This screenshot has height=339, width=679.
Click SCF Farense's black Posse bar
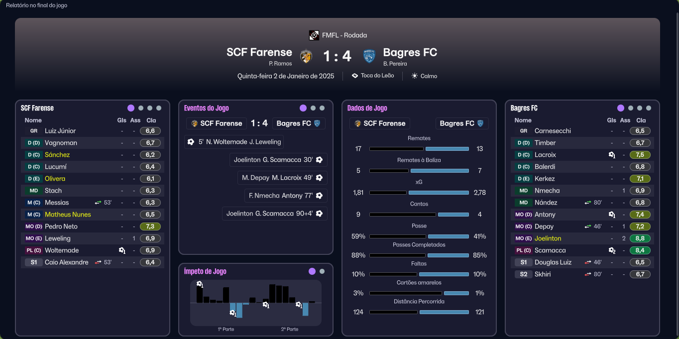coord(398,236)
